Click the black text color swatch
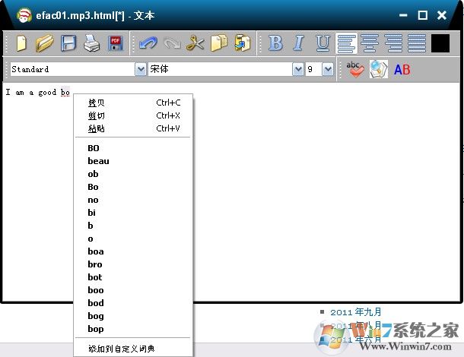 [x=440, y=43]
